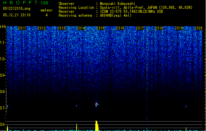Click the meteor echo near 2319

(186, 106)
